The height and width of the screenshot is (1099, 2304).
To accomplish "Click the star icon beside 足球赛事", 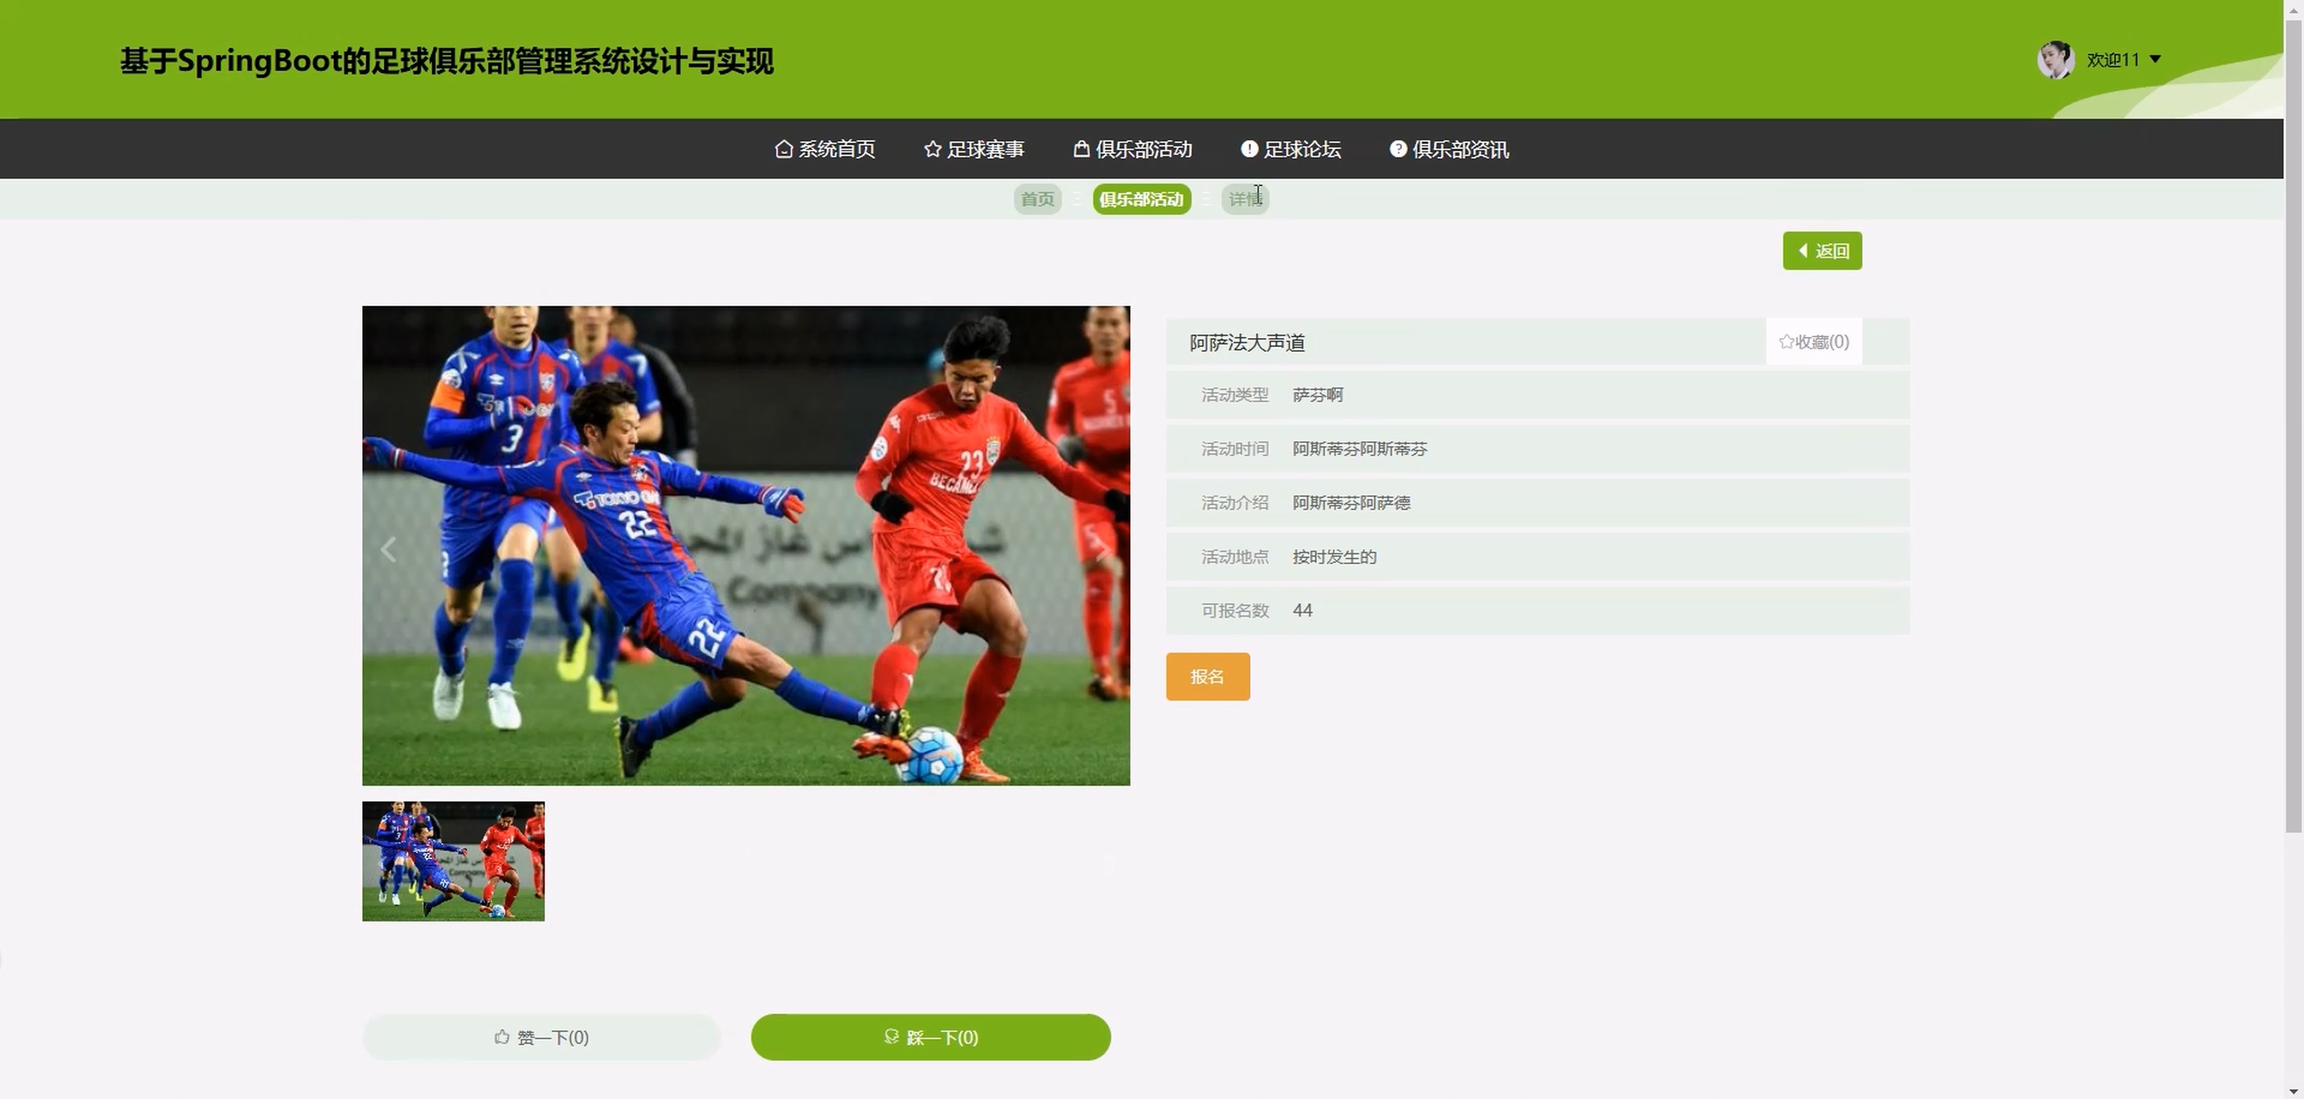I will point(932,149).
